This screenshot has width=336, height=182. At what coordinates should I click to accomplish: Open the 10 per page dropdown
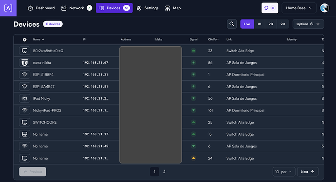(284, 172)
